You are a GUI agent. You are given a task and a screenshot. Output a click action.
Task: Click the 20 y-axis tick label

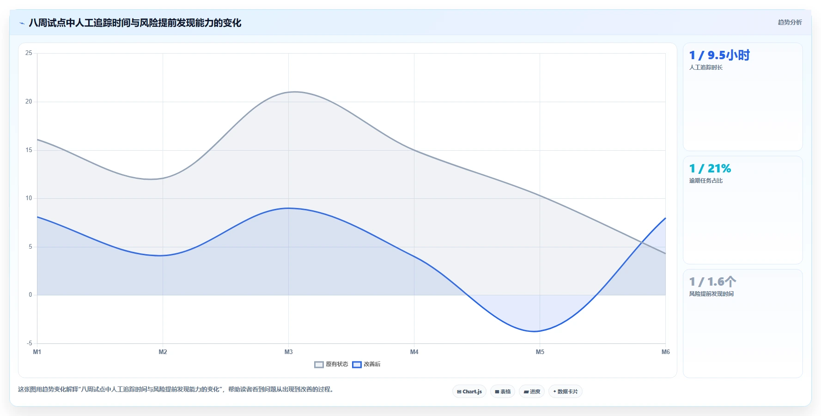pos(29,102)
